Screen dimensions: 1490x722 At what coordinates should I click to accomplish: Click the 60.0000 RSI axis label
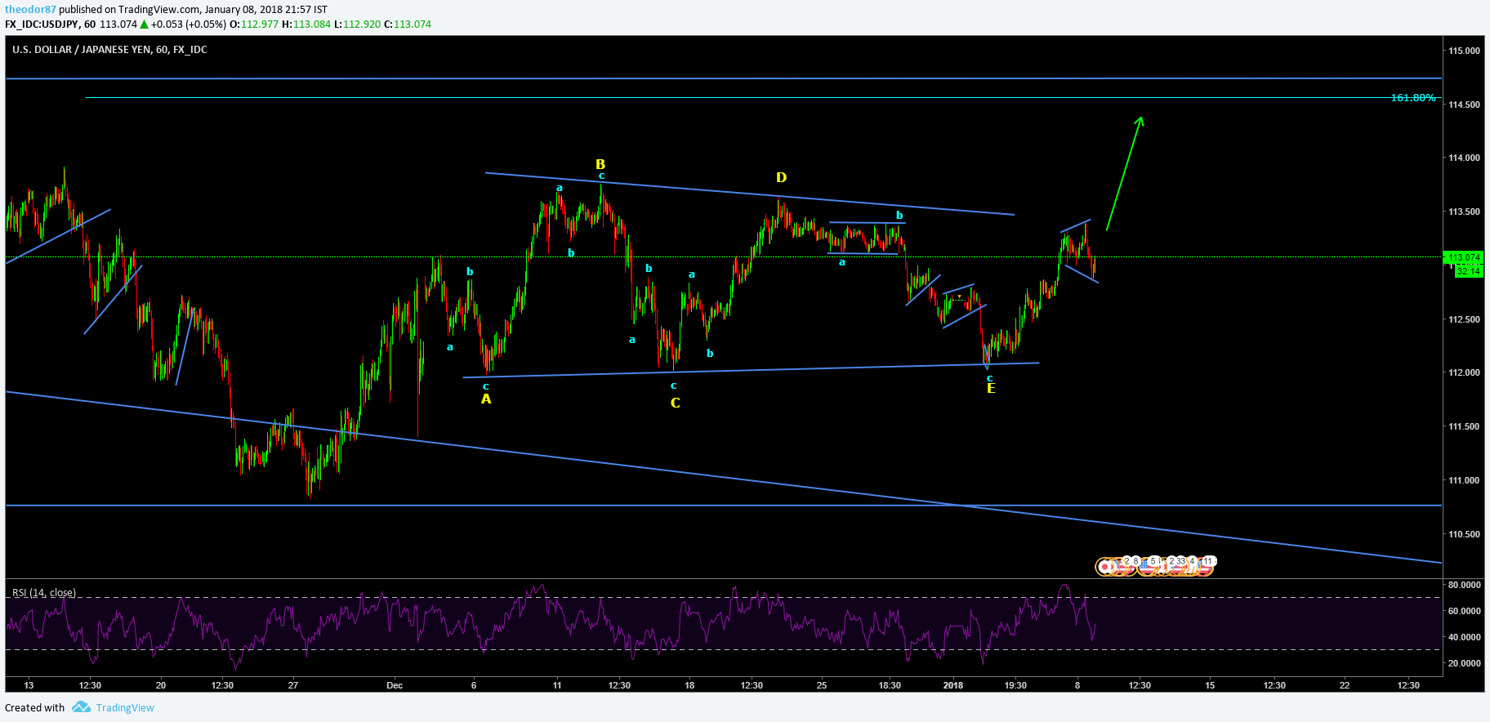pyautogui.click(x=1464, y=611)
